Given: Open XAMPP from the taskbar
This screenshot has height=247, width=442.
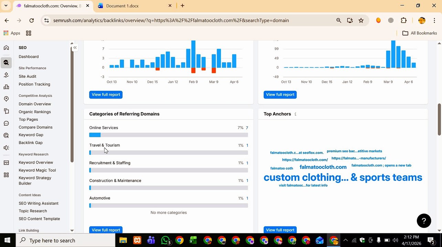Looking at the screenshot, I should tap(137, 240).
